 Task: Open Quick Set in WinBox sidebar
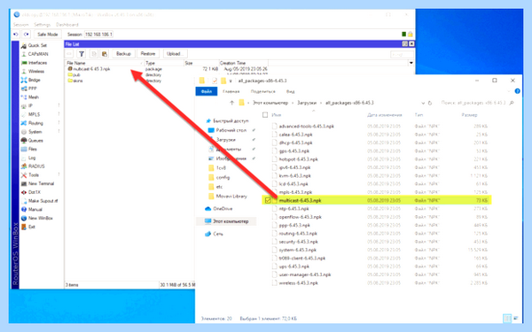34,45
